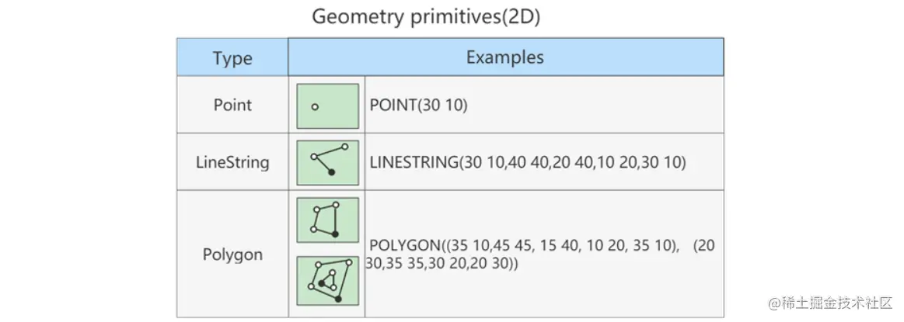Select the Polygon-with-inner-hole thumbnail
904x322 pixels.
(327, 280)
